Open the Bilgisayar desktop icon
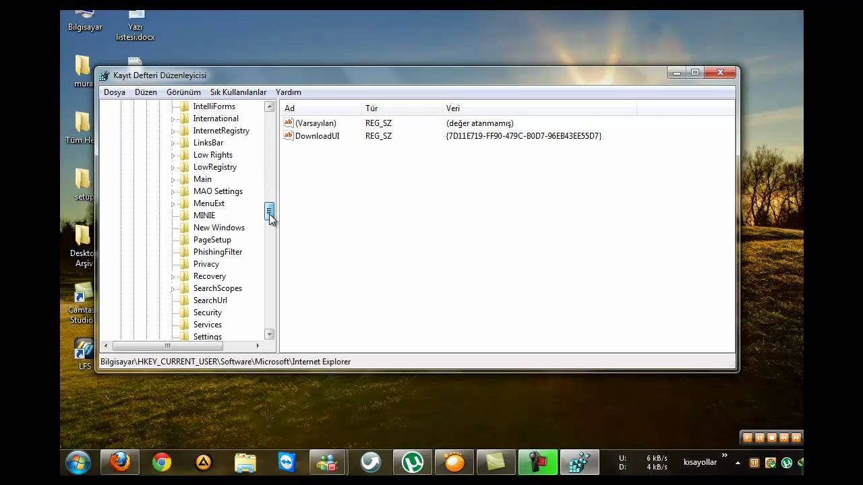The height and width of the screenshot is (485, 863). pos(85,20)
